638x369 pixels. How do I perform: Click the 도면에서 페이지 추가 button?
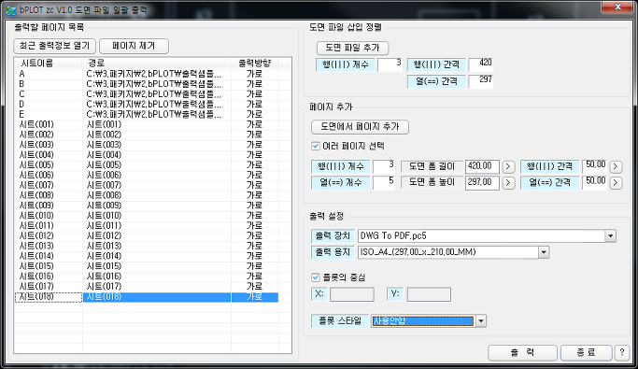(x=360, y=126)
